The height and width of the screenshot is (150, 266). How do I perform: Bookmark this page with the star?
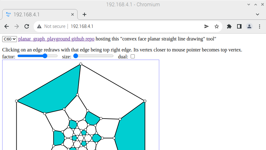coord(217,26)
